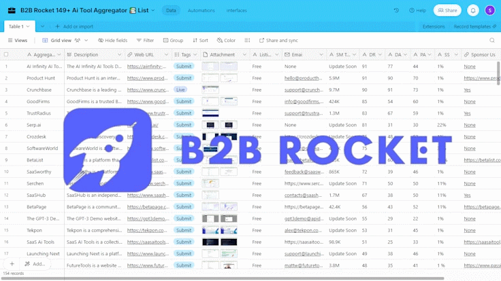Click the vertical scrollbar on the right
The height and width of the screenshot is (281, 501).
[498, 73]
